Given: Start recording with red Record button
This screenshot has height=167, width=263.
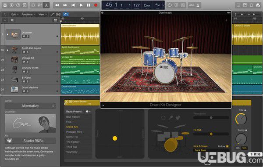Looking at the screenshot, I should [x=96, y=5].
